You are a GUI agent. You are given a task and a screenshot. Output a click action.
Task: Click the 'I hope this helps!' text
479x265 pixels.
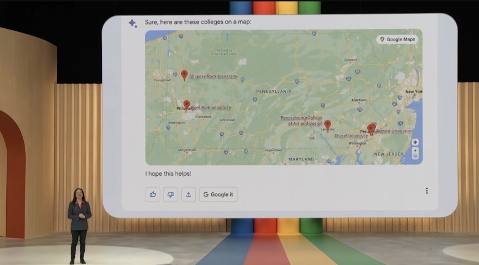[168, 173]
